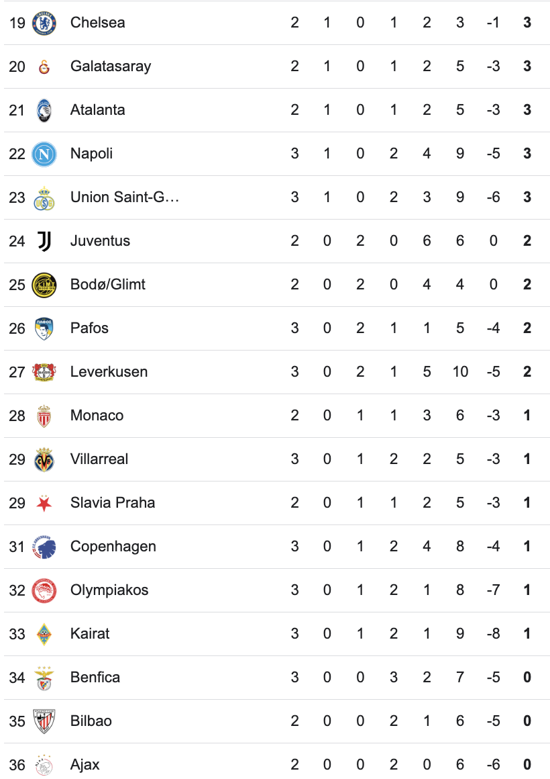The width and height of the screenshot is (550, 779).
Task: Click Kairat's goal difference of -8
Action: (494, 634)
